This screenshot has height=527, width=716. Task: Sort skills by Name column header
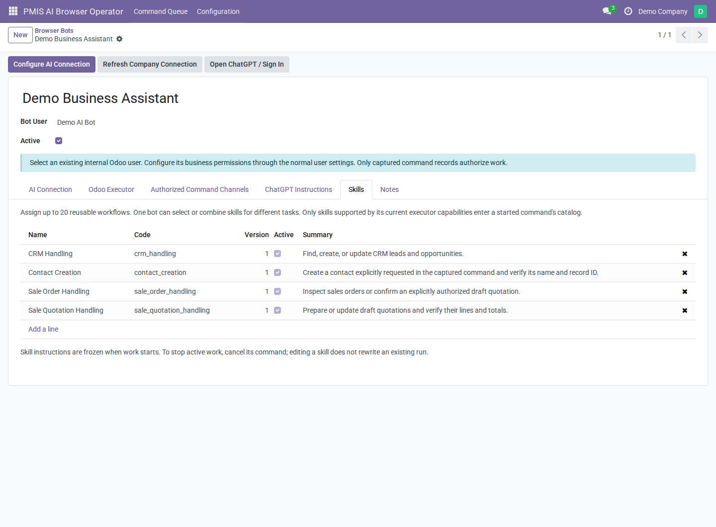pos(38,235)
